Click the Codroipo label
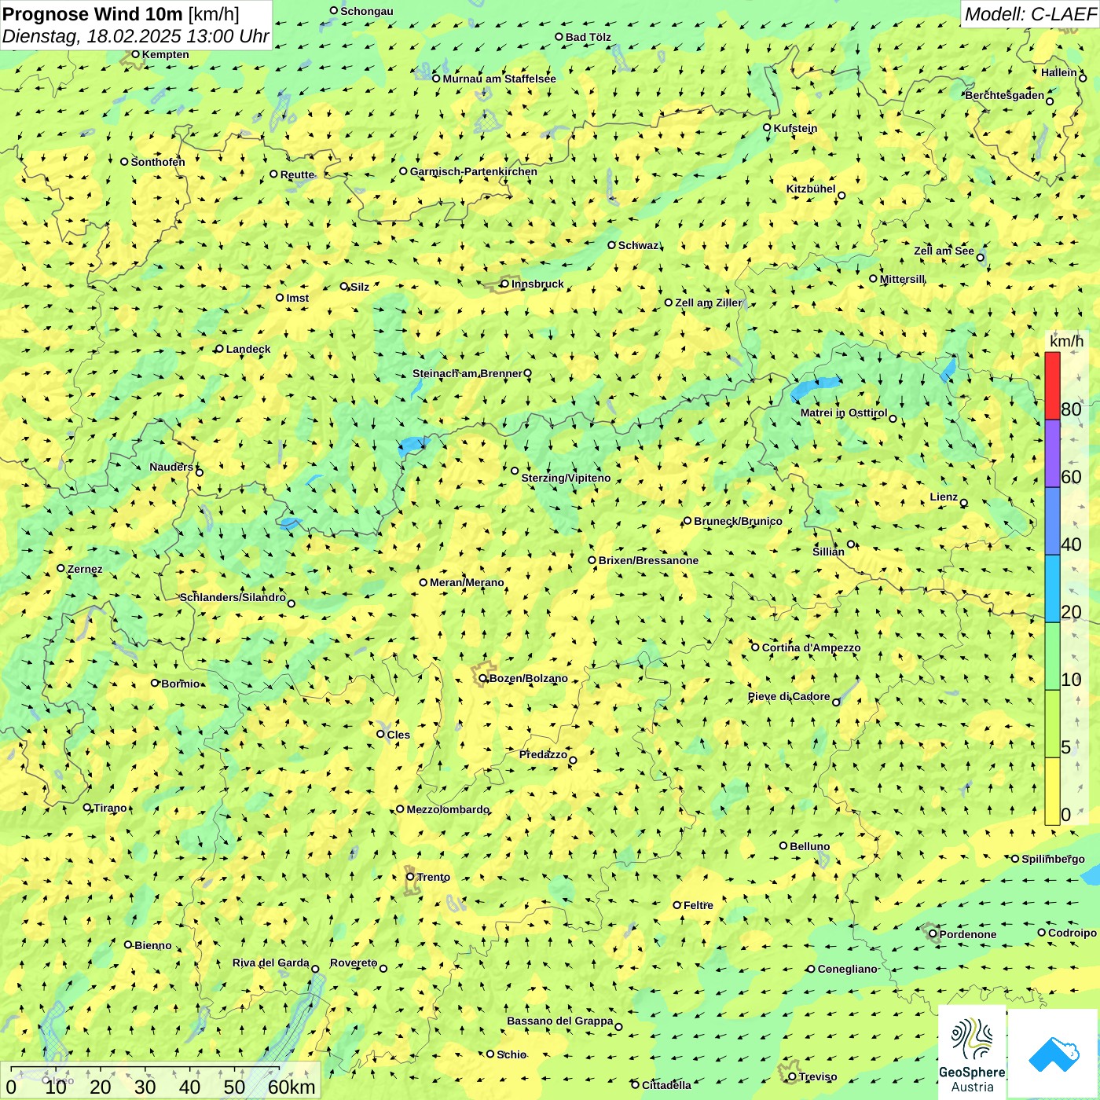Screen dimensions: 1100x1100 (x=1072, y=933)
